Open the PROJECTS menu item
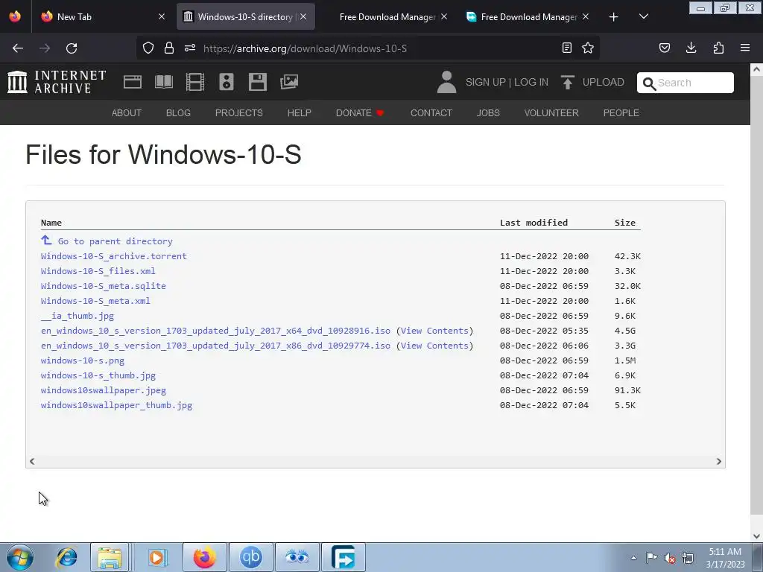This screenshot has width=763, height=572. [239, 113]
